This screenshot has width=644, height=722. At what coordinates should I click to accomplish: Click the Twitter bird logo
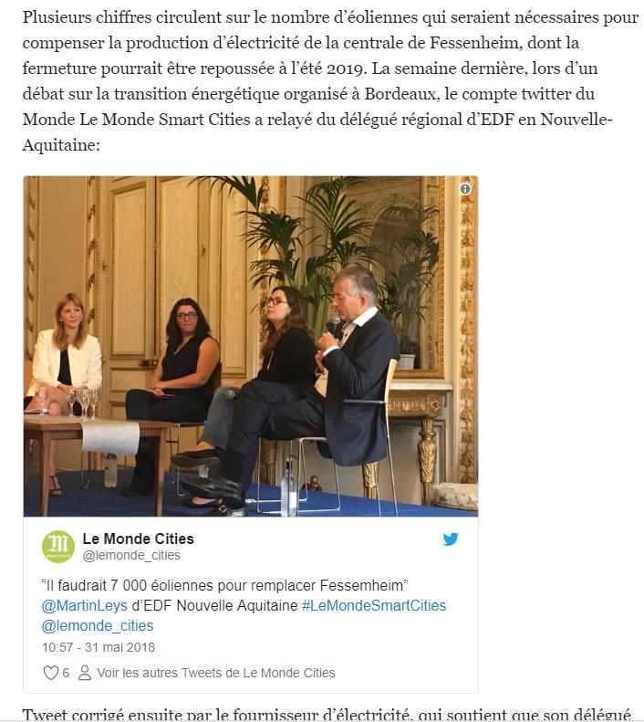coord(451,539)
